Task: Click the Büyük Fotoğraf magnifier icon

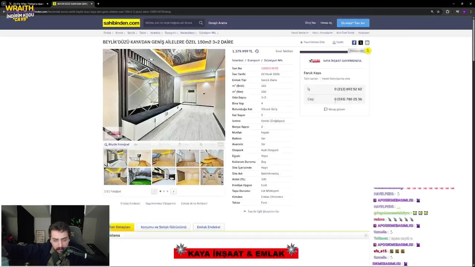Action: coord(106,145)
